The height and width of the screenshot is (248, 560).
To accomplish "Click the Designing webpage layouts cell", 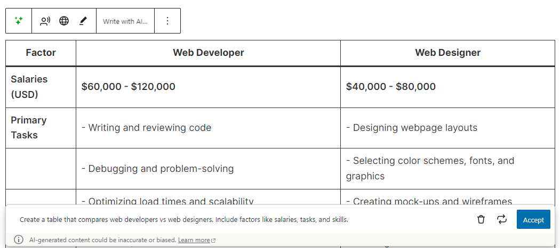I will click(x=412, y=128).
